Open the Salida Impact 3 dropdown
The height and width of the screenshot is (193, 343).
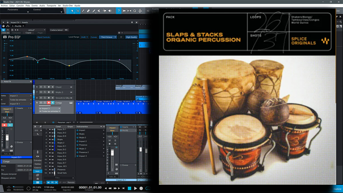[x=20, y=96]
